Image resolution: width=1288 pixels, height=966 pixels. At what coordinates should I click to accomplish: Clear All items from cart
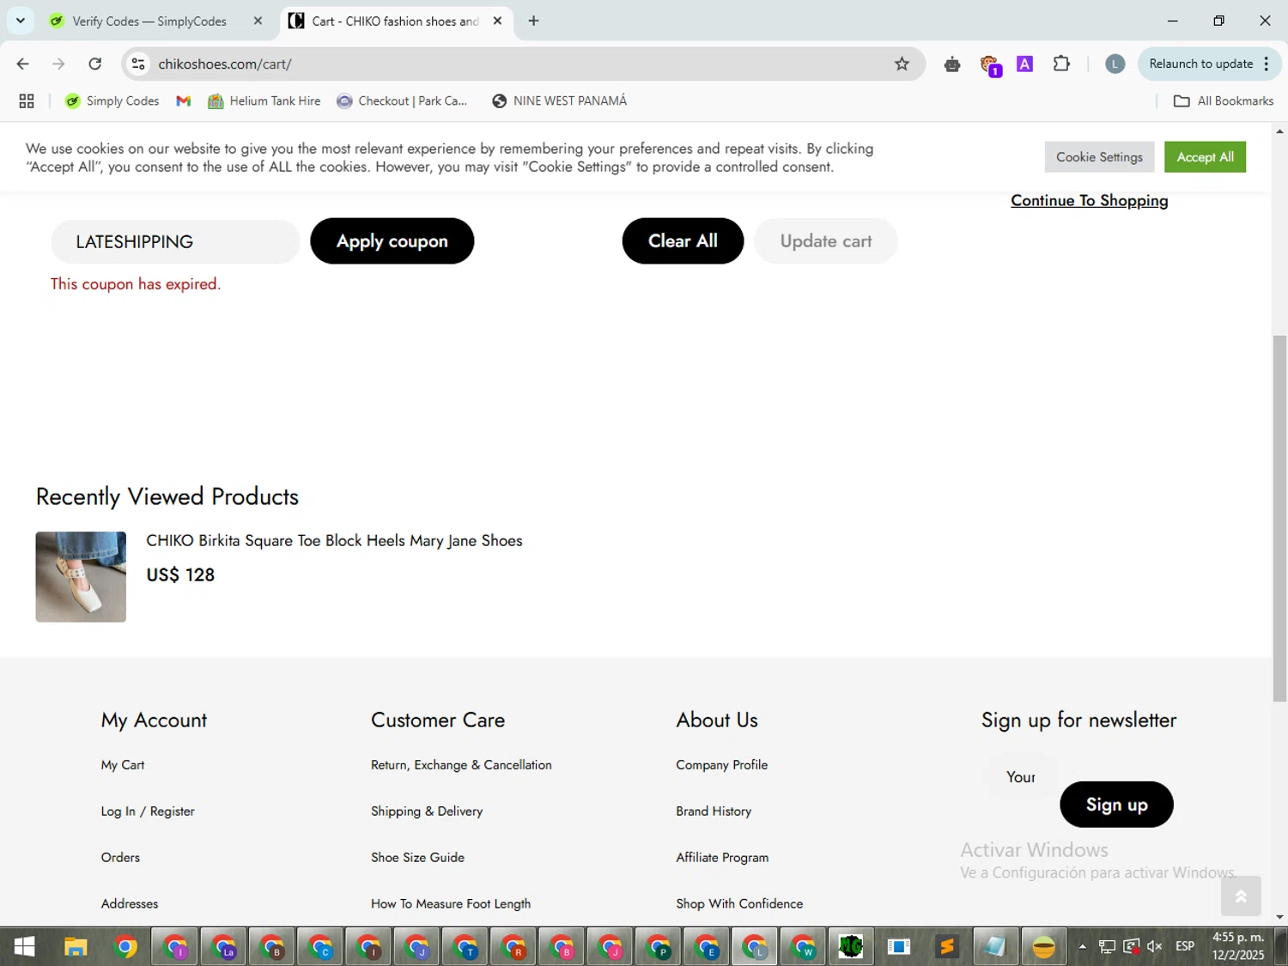coord(683,241)
